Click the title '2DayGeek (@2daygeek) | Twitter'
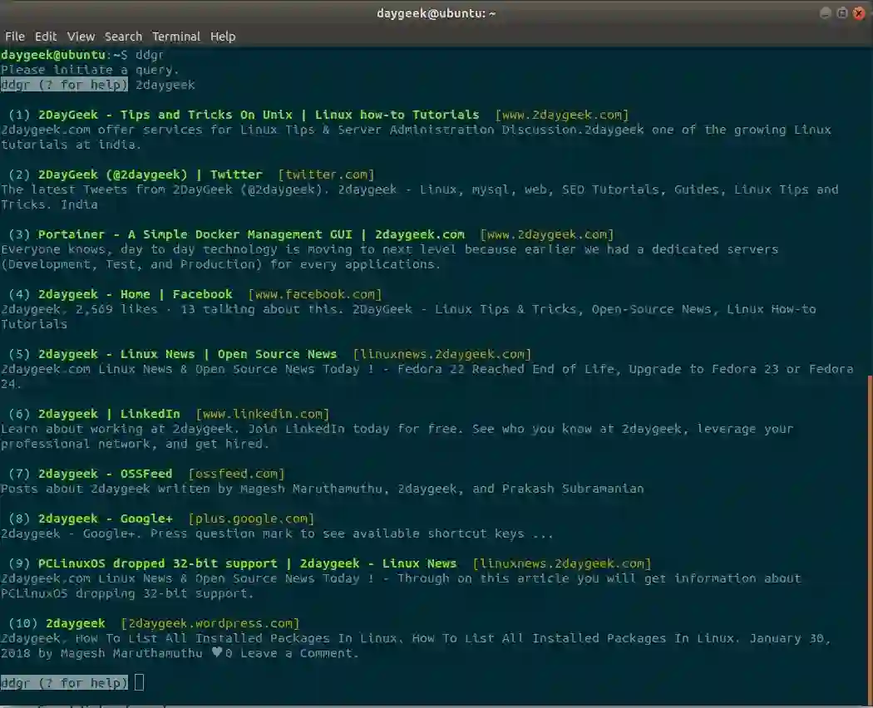The image size is (873, 708). pyautogui.click(x=150, y=175)
